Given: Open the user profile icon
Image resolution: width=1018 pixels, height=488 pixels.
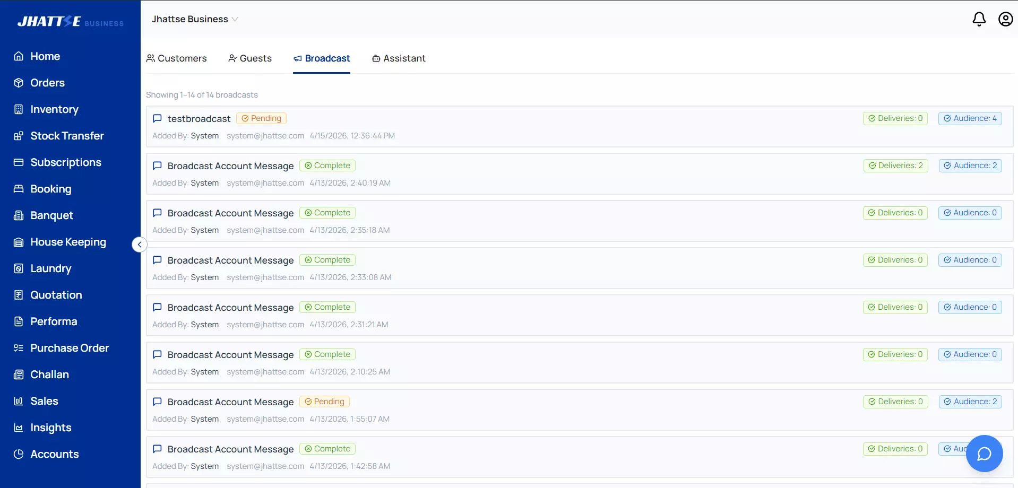Looking at the screenshot, I should point(1005,19).
